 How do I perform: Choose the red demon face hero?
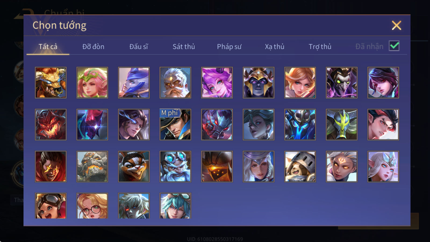[x=51, y=124]
